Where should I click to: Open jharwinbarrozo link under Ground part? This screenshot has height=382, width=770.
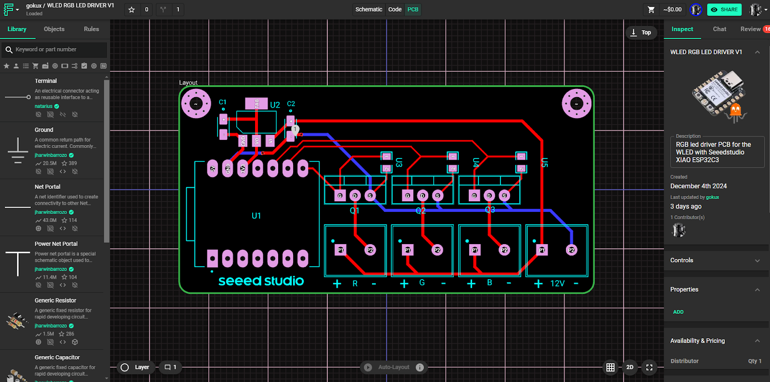(51, 155)
